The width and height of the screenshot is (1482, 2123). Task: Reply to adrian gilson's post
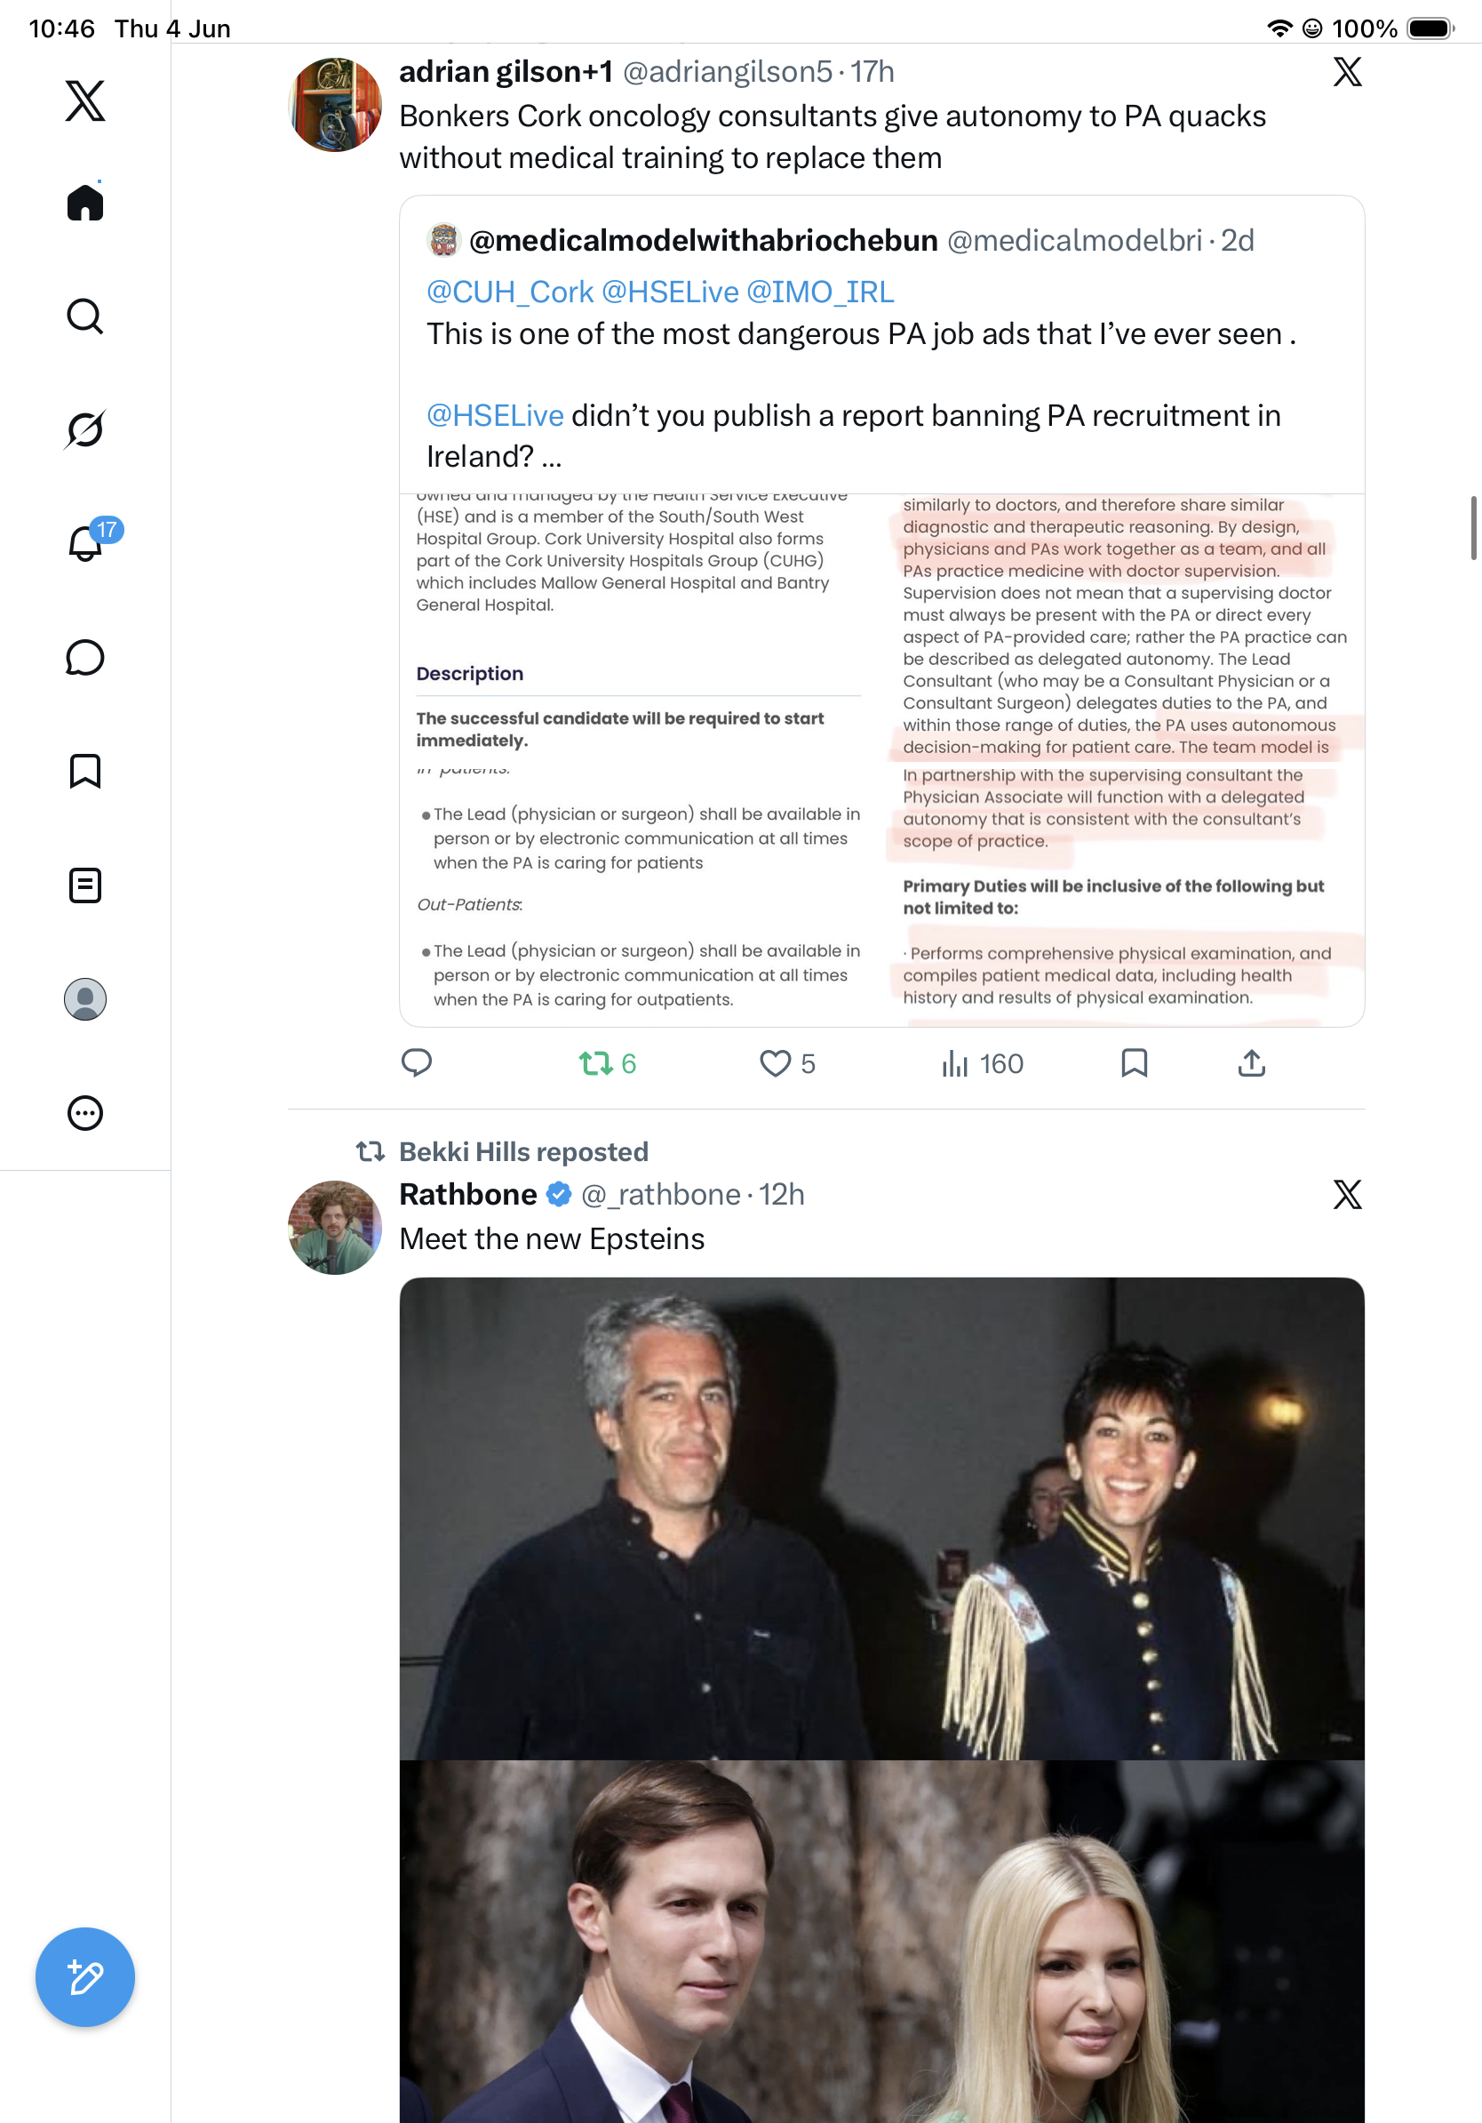417,1063
